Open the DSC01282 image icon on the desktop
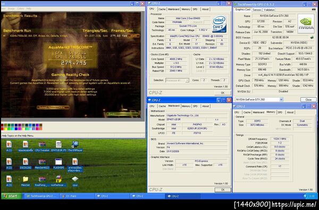Image resolution: width=319 pixels, height=210 pixels. click(x=26, y=164)
